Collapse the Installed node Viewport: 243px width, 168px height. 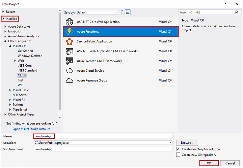3,19
